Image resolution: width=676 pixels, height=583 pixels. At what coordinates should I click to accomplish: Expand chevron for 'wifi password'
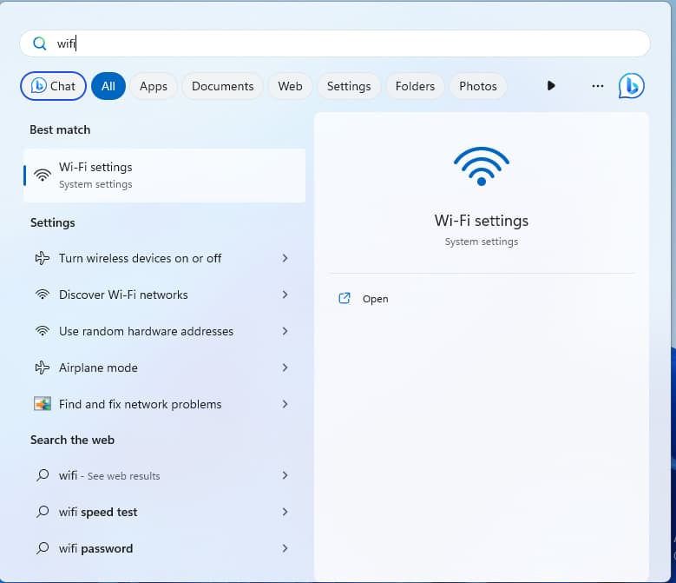(285, 548)
